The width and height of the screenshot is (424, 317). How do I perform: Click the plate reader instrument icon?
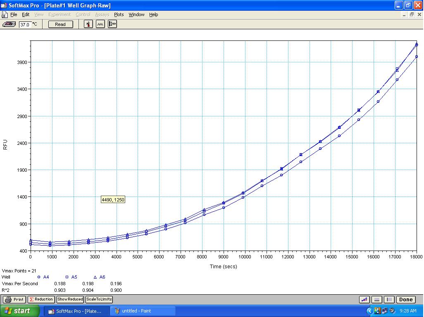pyautogui.click(x=9, y=24)
